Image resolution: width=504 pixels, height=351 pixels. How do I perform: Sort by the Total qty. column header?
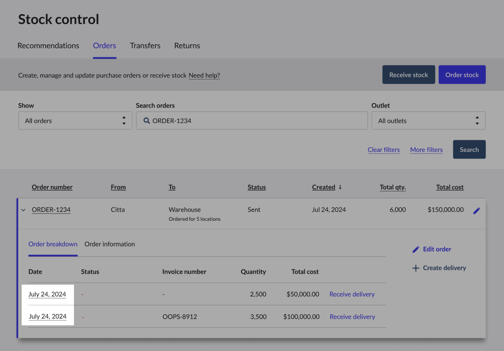[x=392, y=187]
